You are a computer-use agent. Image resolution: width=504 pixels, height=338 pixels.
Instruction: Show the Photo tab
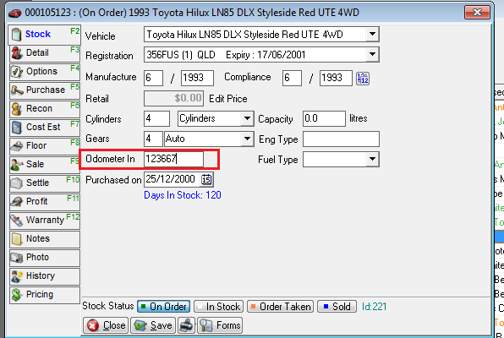[44, 258]
